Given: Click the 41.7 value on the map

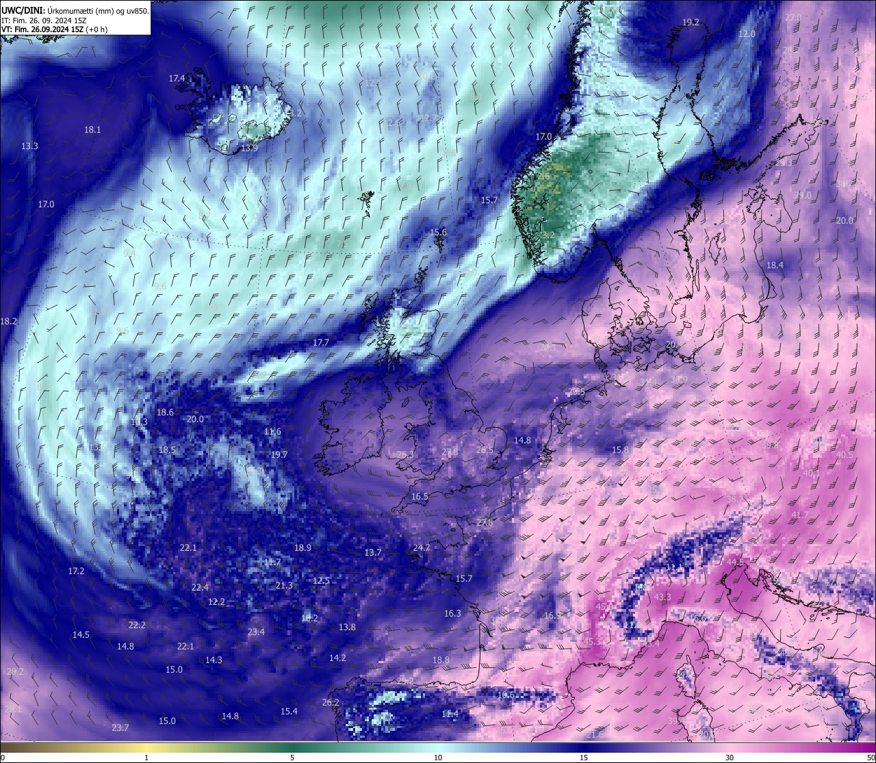Looking at the screenshot, I should [799, 515].
